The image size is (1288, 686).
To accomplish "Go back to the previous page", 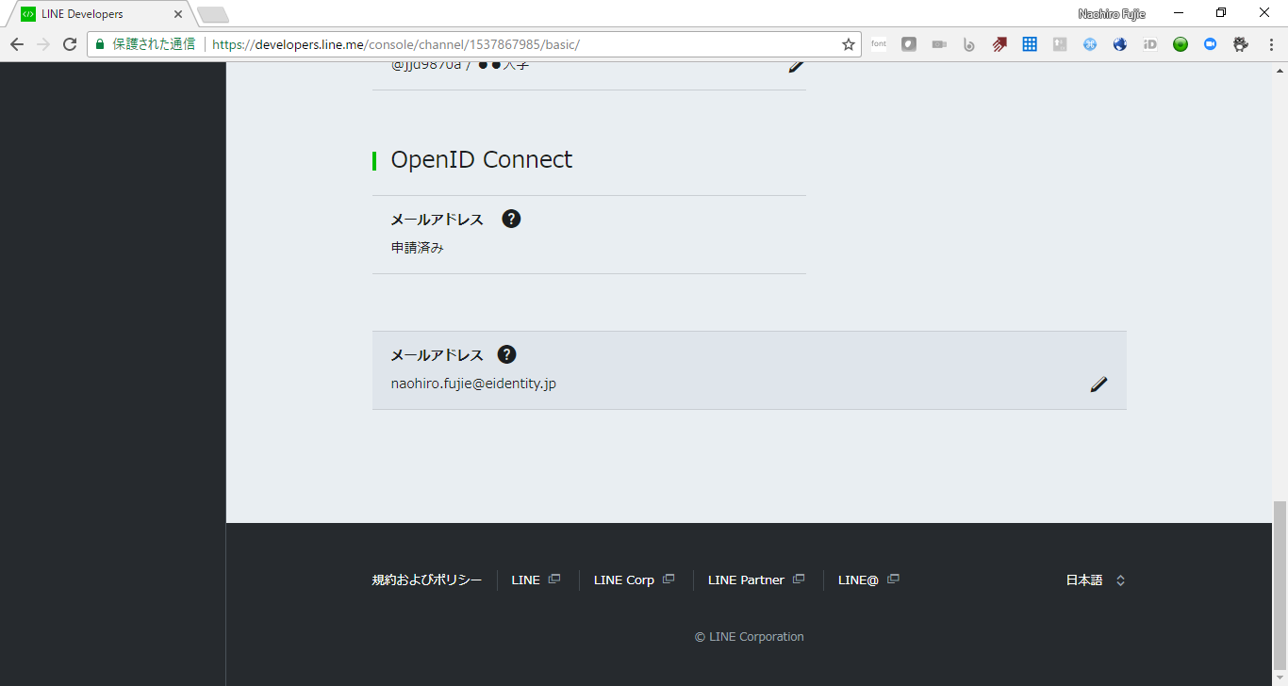I will pos(17,44).
